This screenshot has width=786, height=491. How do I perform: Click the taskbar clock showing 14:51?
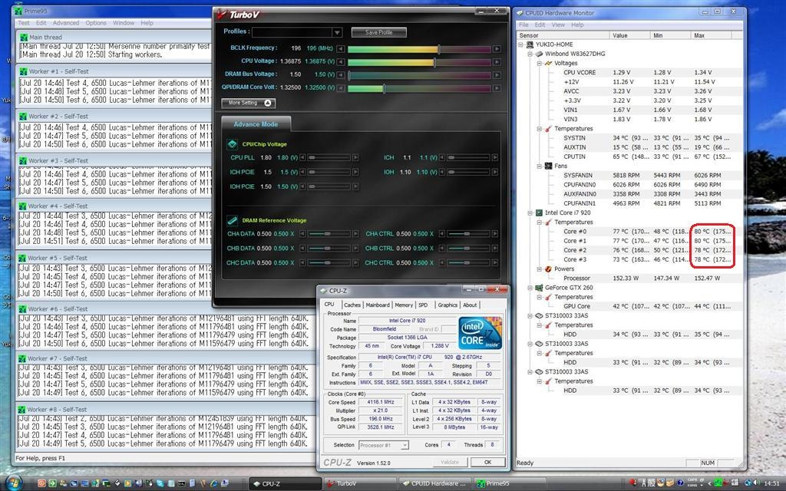coord(772,483)
